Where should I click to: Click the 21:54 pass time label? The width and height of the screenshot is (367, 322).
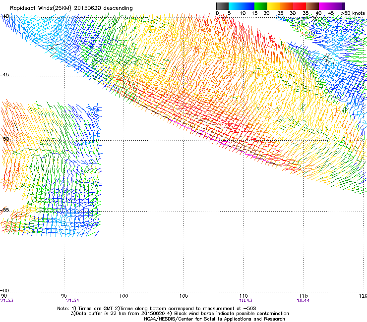click(72, 301)
